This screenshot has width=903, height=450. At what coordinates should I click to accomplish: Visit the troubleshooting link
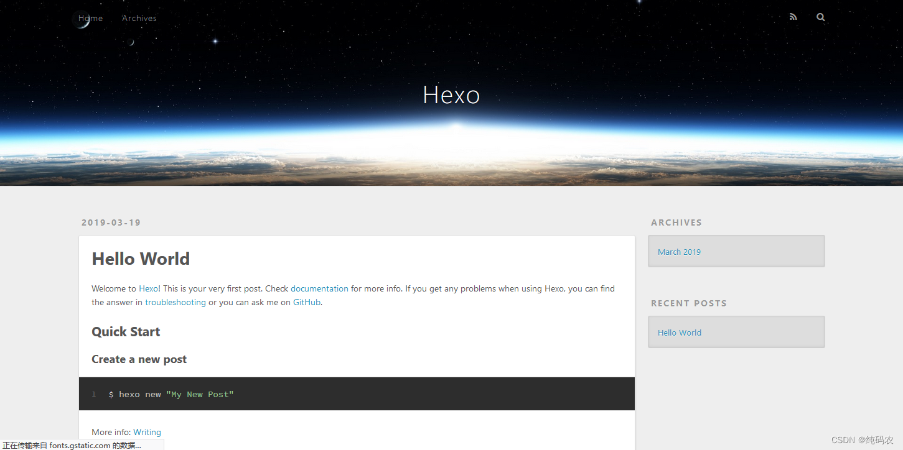[175, 302]
